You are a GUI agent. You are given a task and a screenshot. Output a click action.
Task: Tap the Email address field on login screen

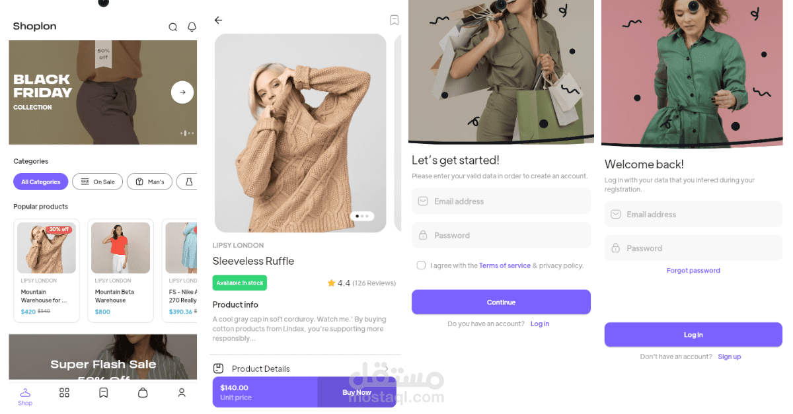[693, 214]
